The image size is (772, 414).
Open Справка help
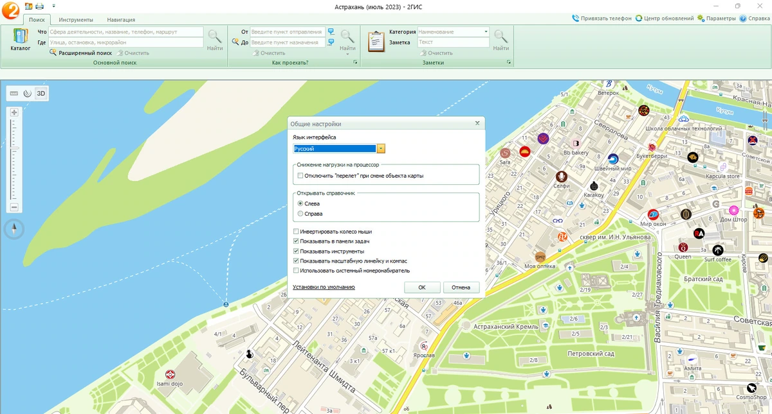pos(755,19)
